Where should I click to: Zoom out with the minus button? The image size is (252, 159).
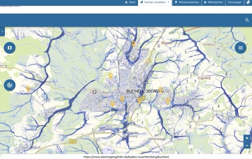pos(247,146)
